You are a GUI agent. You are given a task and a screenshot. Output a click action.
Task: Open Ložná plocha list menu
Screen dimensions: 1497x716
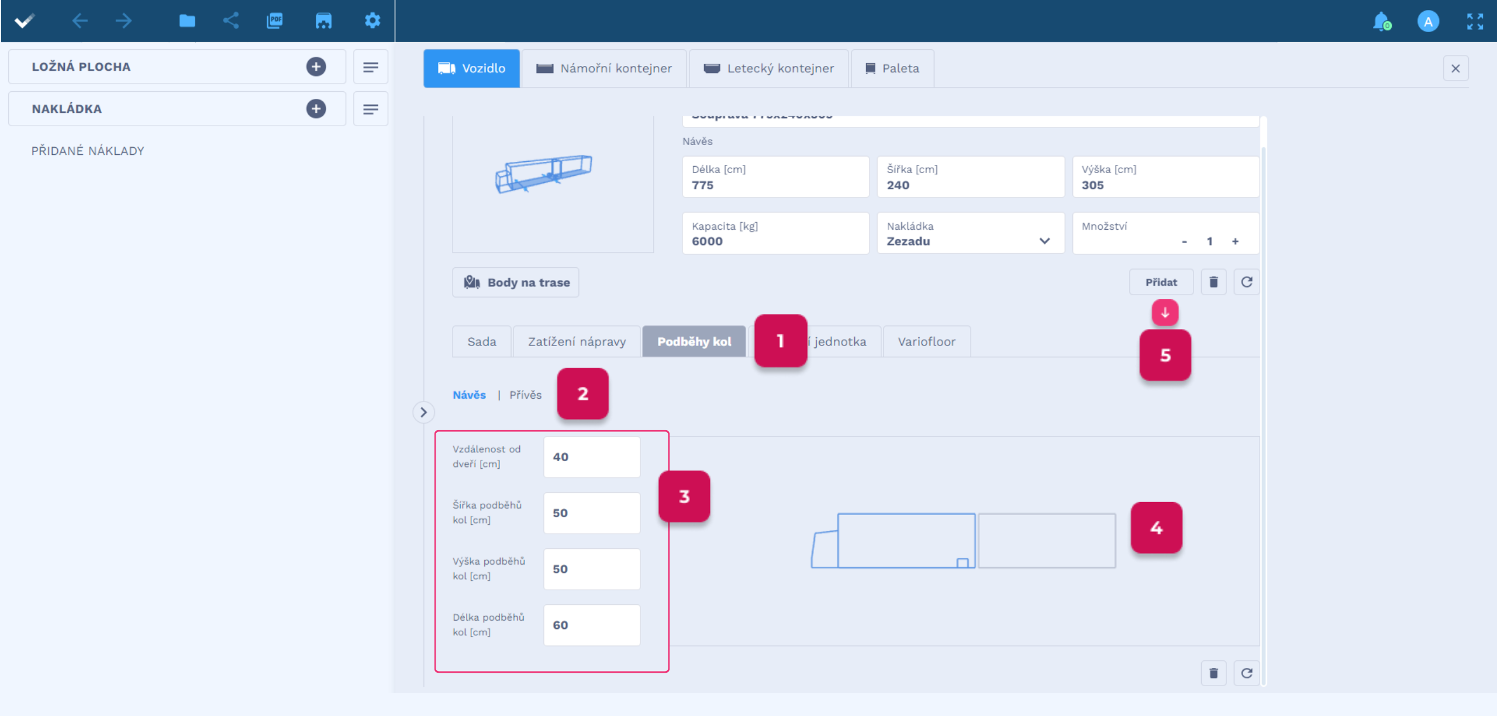click(x=370, y=67)
